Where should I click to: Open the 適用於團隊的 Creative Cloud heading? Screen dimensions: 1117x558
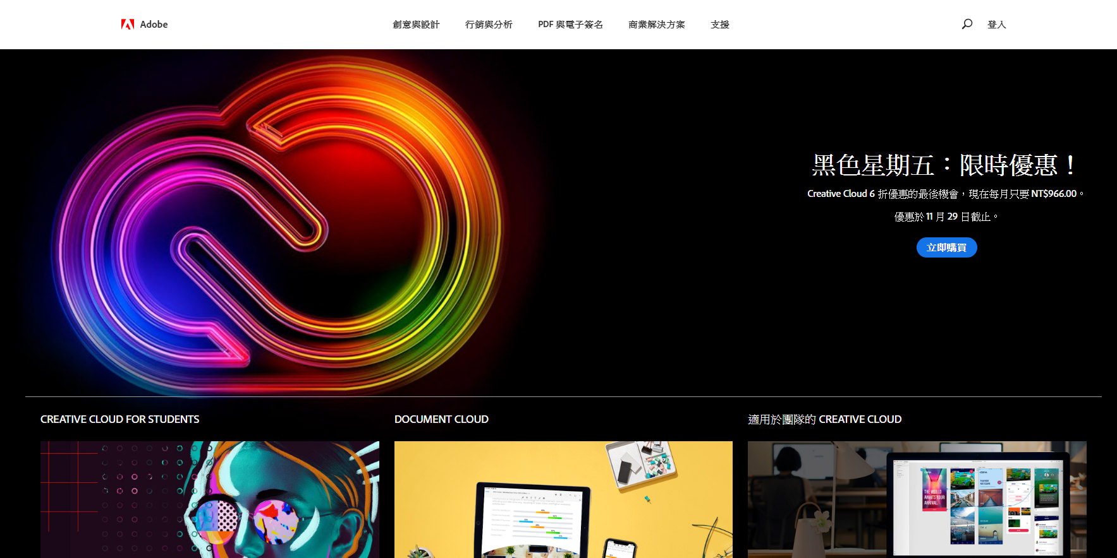[824, 419]
